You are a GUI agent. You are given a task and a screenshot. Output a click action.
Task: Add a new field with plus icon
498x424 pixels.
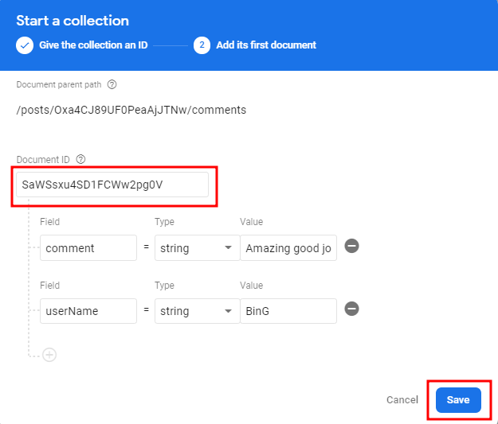(x=49, y=355)
